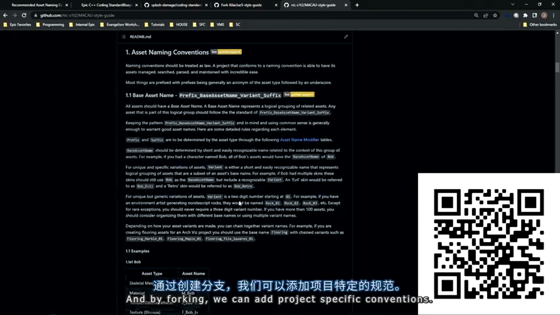Reload the page with the refresh icon
Screen dimensions: 560x315
pyautogui.click(x=24, y=15)
